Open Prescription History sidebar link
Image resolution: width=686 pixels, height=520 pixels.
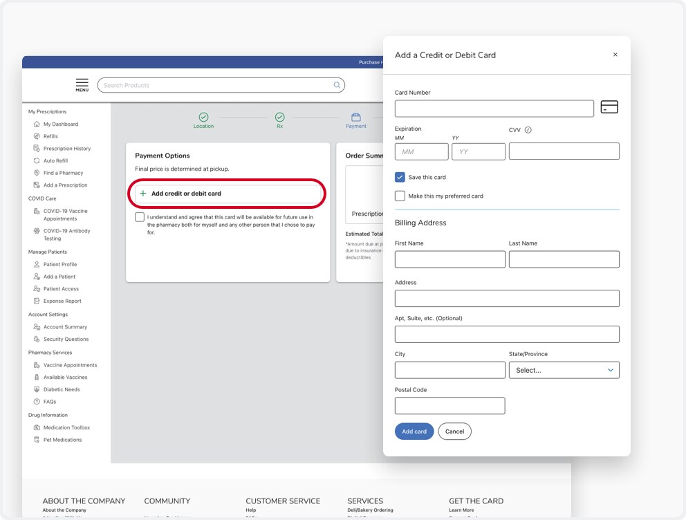67,149
